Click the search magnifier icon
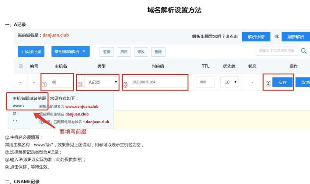Image resolution: width=310 pixels, height=184 pixels. pyautogui.click(x=304, y=51)
